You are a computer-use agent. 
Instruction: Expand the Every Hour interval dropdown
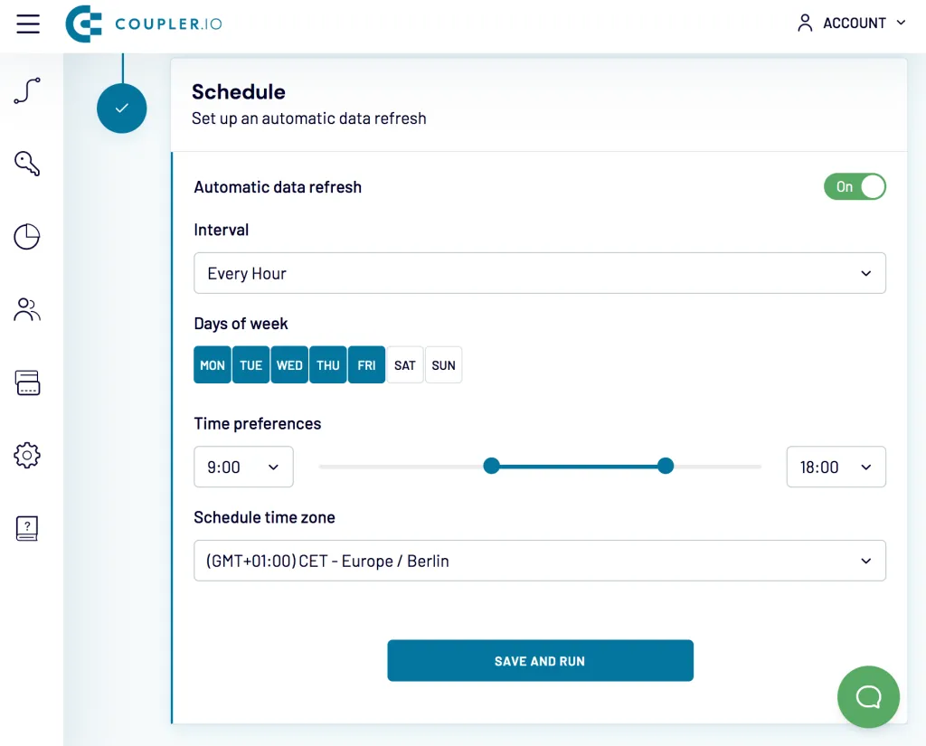(x=540, y=273)
